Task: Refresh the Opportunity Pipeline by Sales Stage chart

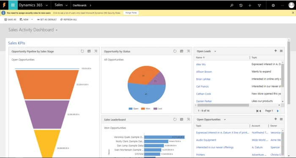Action: [82, 51]
